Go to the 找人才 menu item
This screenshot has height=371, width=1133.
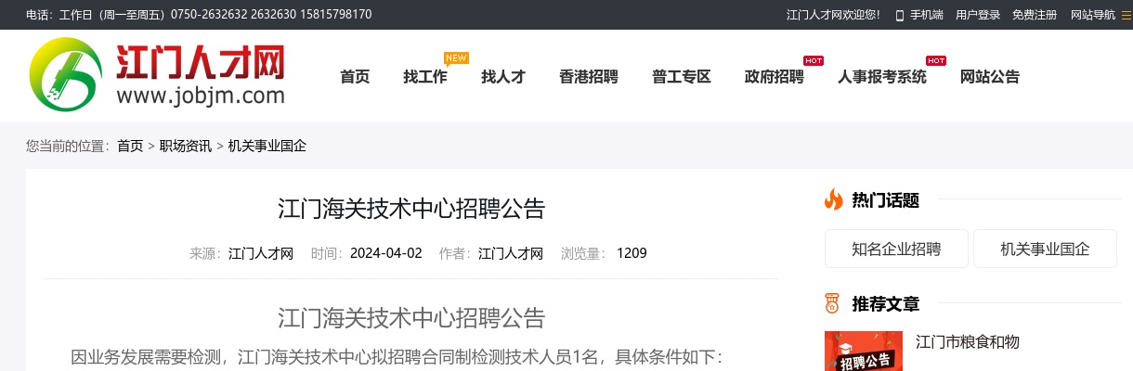[x=503, y=77]
